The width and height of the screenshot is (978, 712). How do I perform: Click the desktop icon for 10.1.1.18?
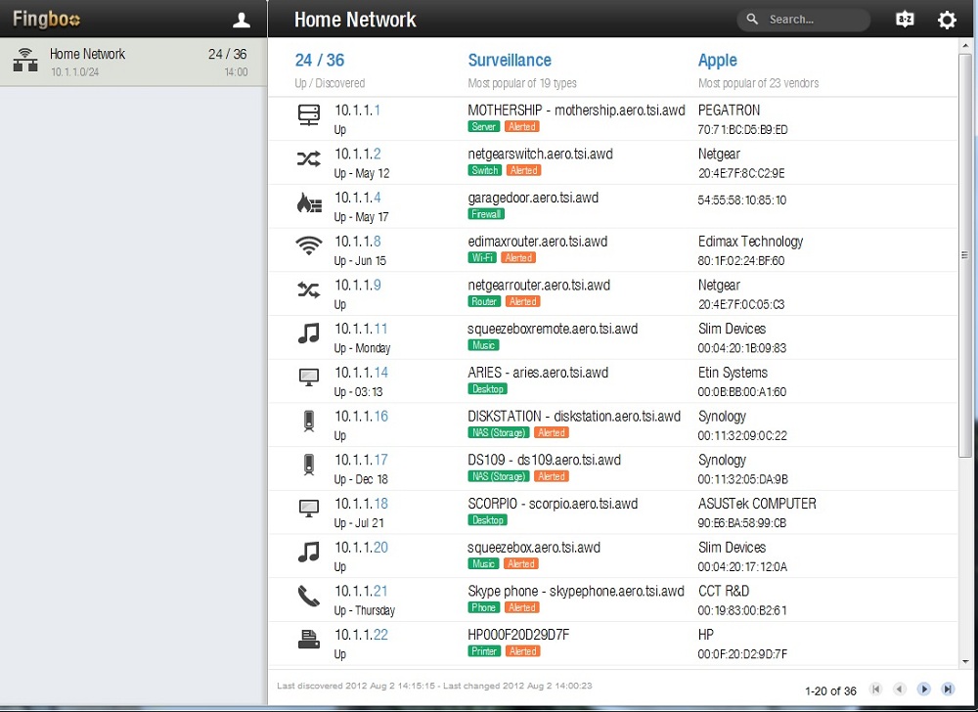coord(309,509)
